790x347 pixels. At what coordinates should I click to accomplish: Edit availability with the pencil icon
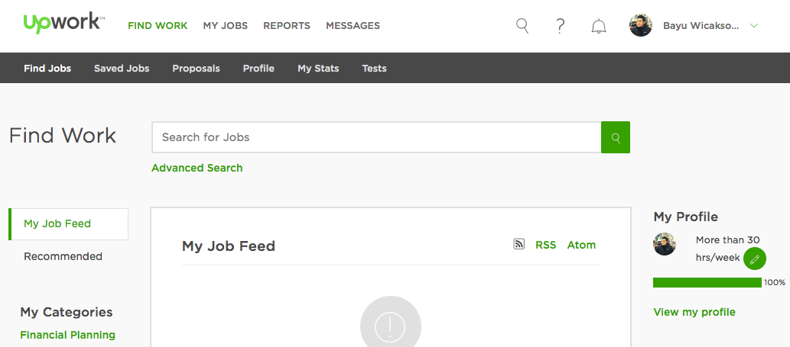(755, 259)
